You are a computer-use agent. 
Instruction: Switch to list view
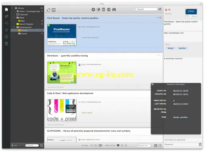tap(160, 146)
